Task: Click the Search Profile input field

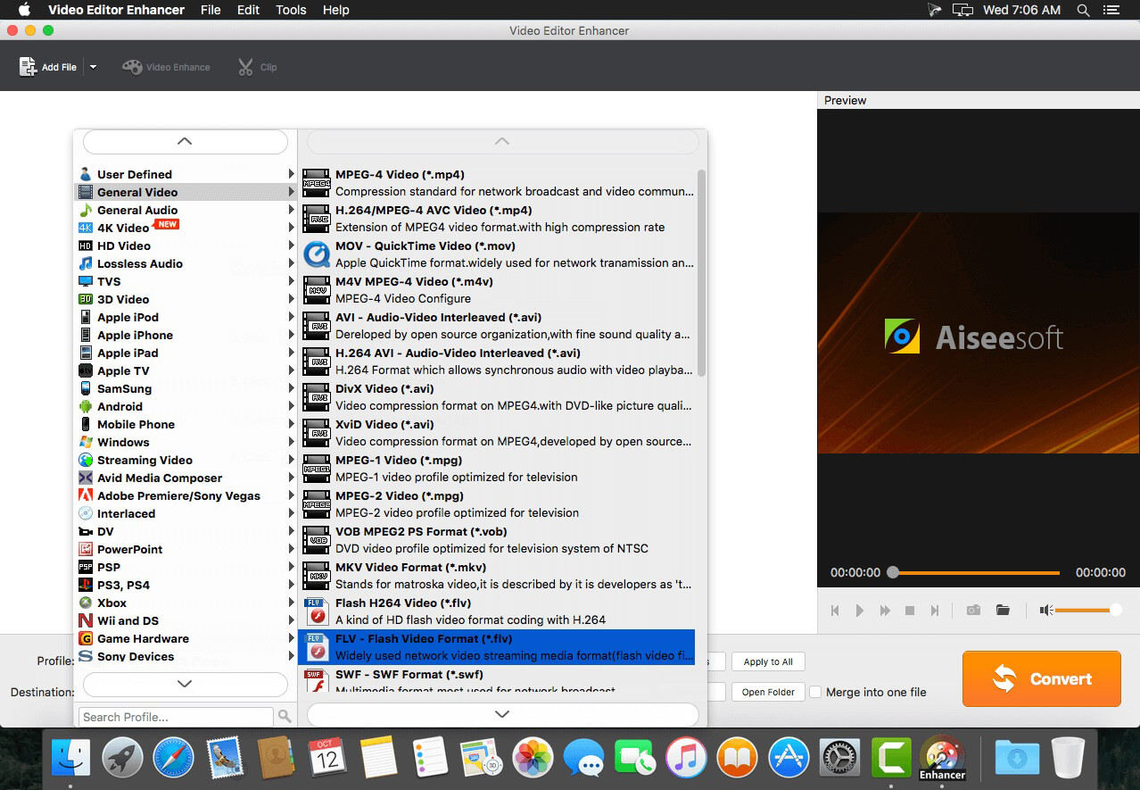Action: [176, 717]
